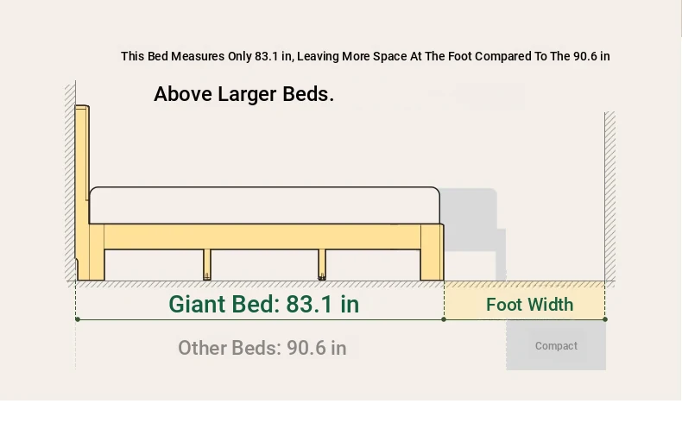The height and width of the screenshot is (429, 682).
Task: Click the hatched left wall
Action: click(70, 183)
